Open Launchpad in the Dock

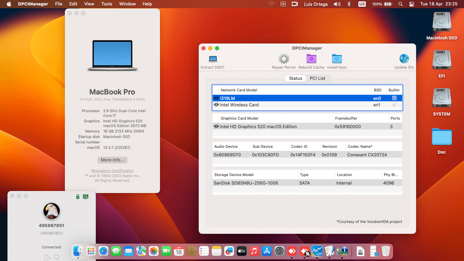pos(91,251)
